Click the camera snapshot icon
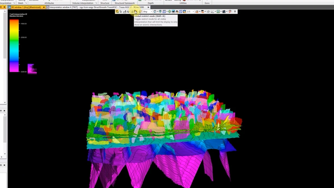The width and height of the screenshot is (334, 188). click(224, 12)
